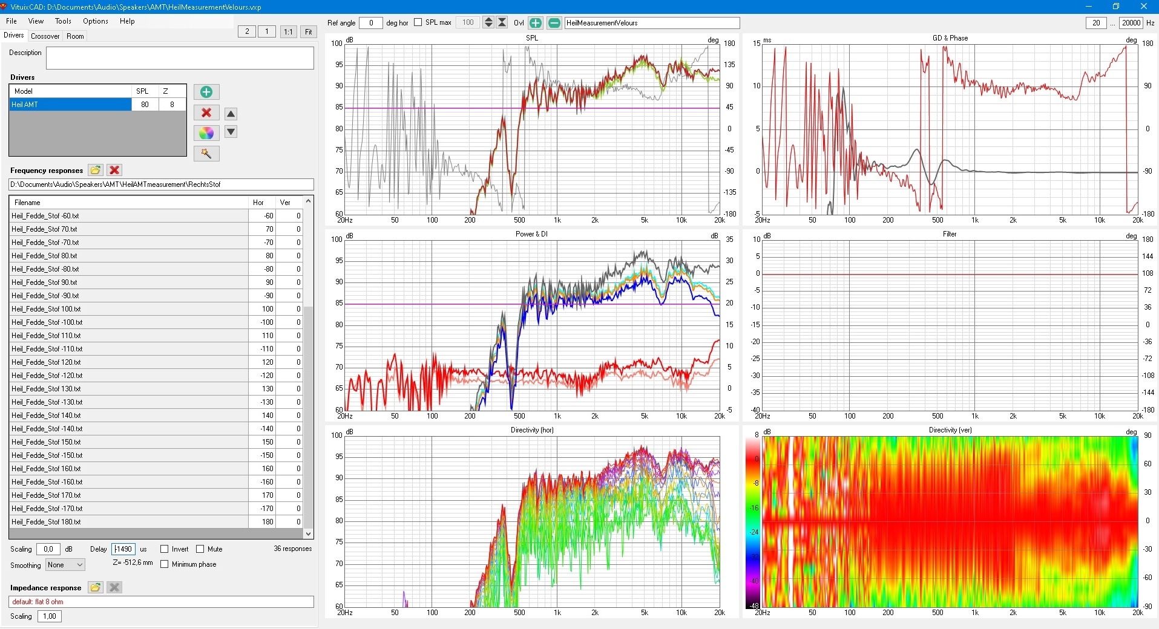1159x629 pixels.
Task: Open the Options menu
Action: click(x=96, y=21)
